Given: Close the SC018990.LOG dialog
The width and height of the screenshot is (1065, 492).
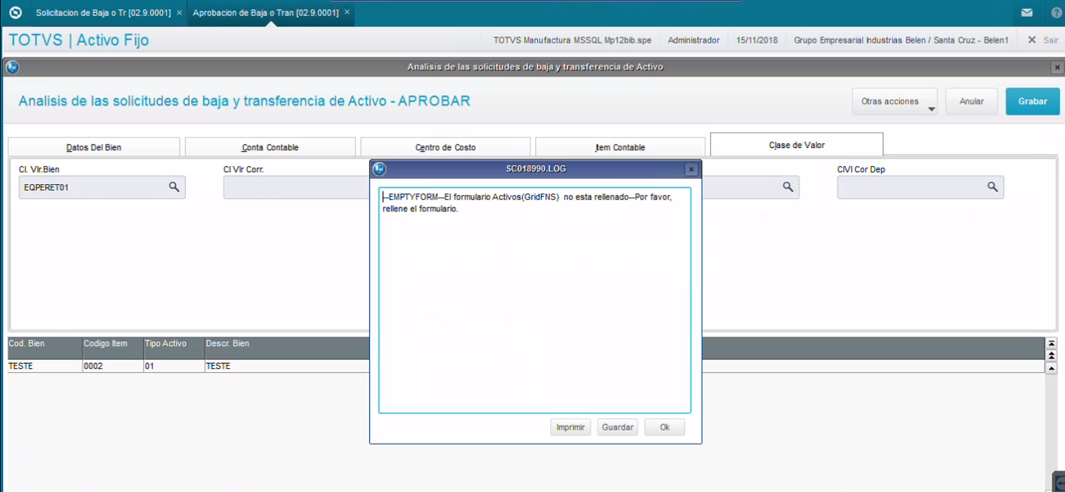Looking at the screenshot, I should click(691, 169).
